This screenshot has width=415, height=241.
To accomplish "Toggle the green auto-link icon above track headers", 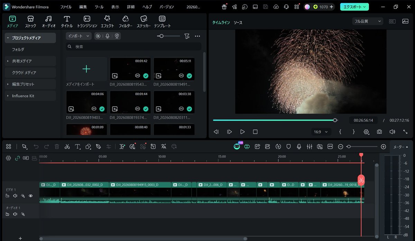I will coord(17,158).
